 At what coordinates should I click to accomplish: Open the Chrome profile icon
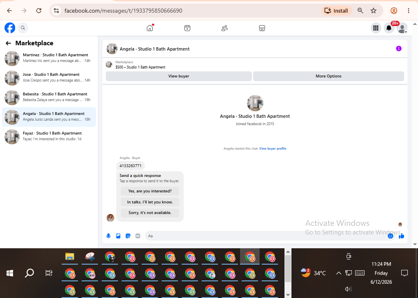[394, 11]
